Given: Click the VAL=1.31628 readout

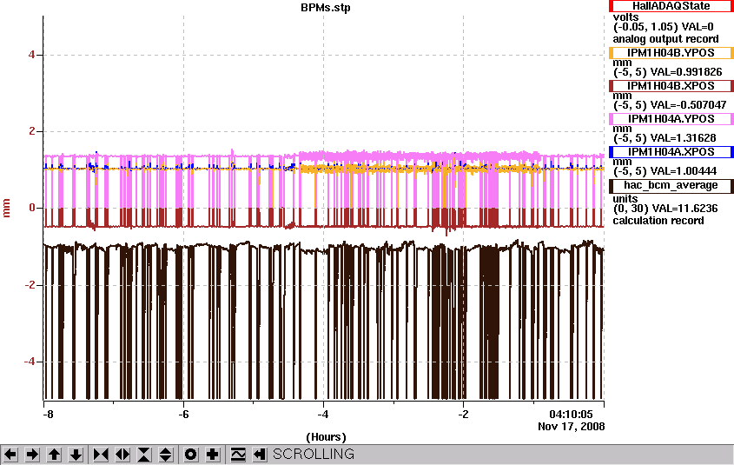Looking at the screenshot, I should 684,138.
